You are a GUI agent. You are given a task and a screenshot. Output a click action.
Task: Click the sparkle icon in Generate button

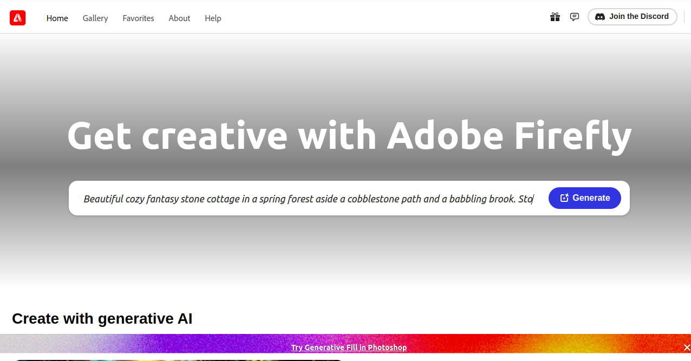[x=564, y=198]
